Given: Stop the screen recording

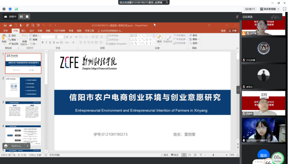Looking at the screenshot, I should 27,17.
